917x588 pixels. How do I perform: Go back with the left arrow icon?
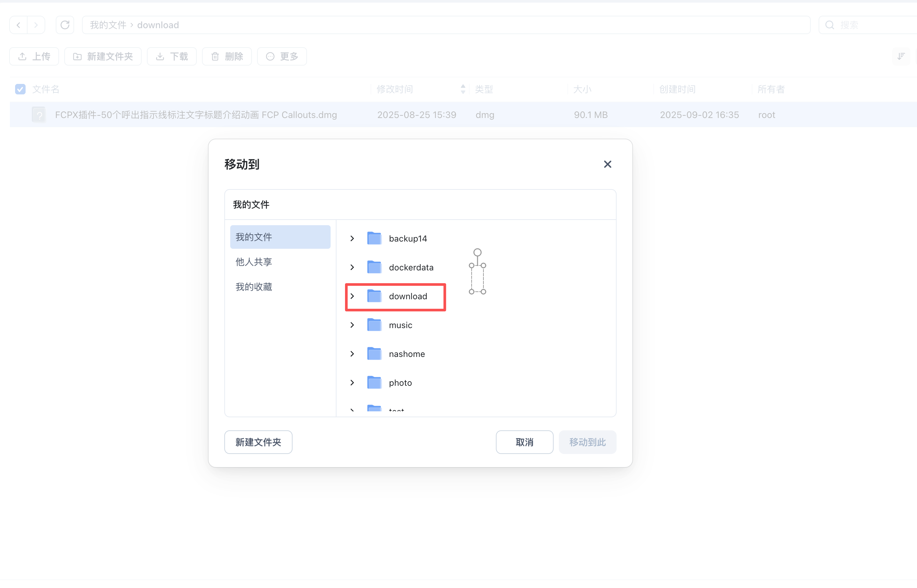point(18,25)
